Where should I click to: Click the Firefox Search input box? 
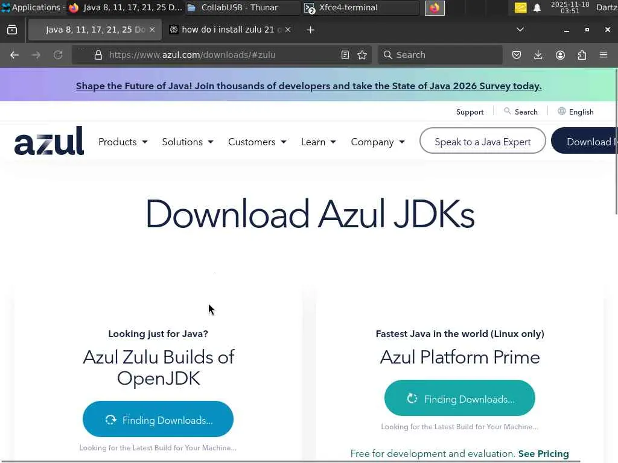pos(440,55)
